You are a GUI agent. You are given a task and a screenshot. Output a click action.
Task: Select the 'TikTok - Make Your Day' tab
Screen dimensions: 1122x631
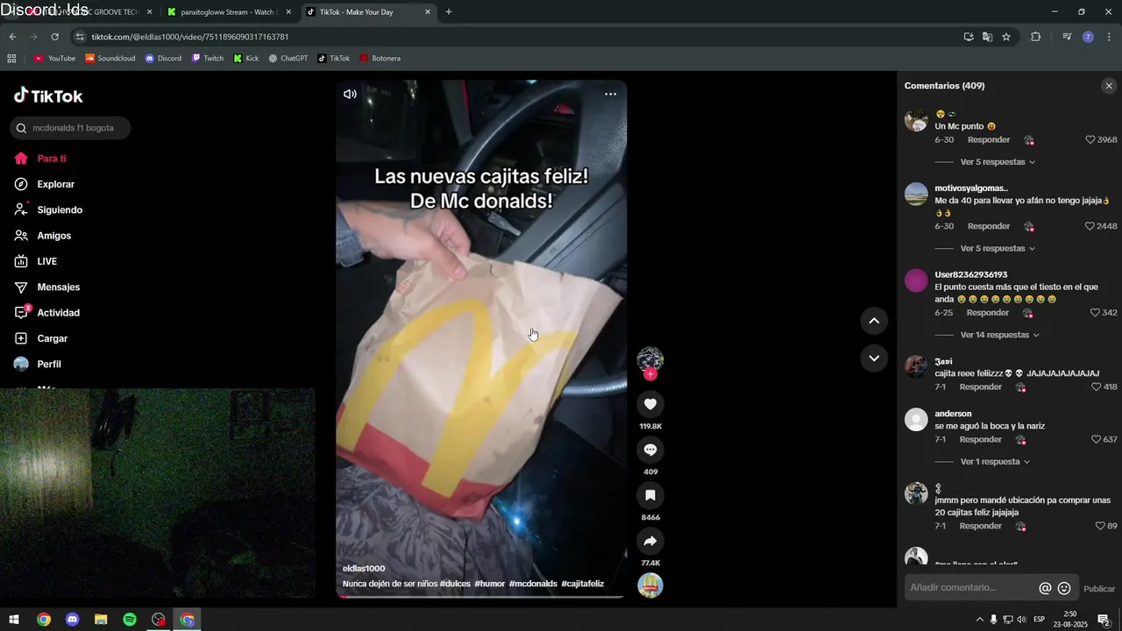click(x=369, y=12)
